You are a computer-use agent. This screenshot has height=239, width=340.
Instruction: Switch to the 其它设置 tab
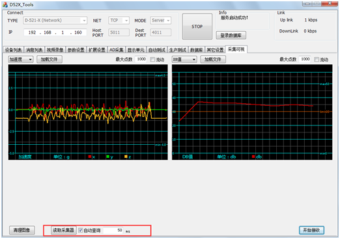coord(215,50)
